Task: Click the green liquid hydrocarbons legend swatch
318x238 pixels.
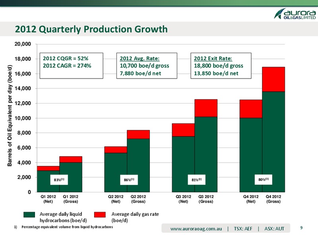Action: (29, 215)
